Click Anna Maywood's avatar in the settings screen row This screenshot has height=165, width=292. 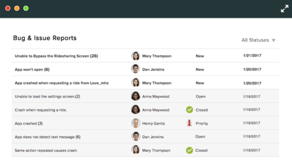pyautogui.click(x=135, y=96)
